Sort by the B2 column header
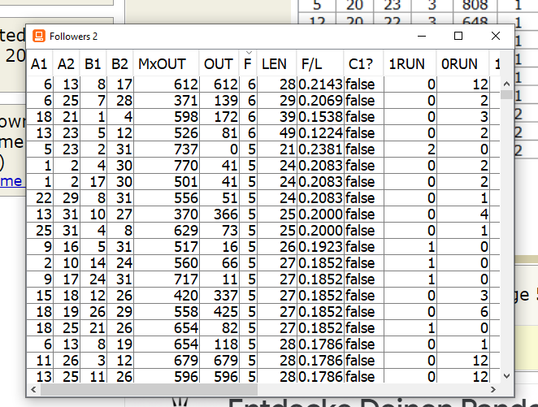The width and height of the screenshot is (538, 407). pyautogui.click(x=119, y=64)
